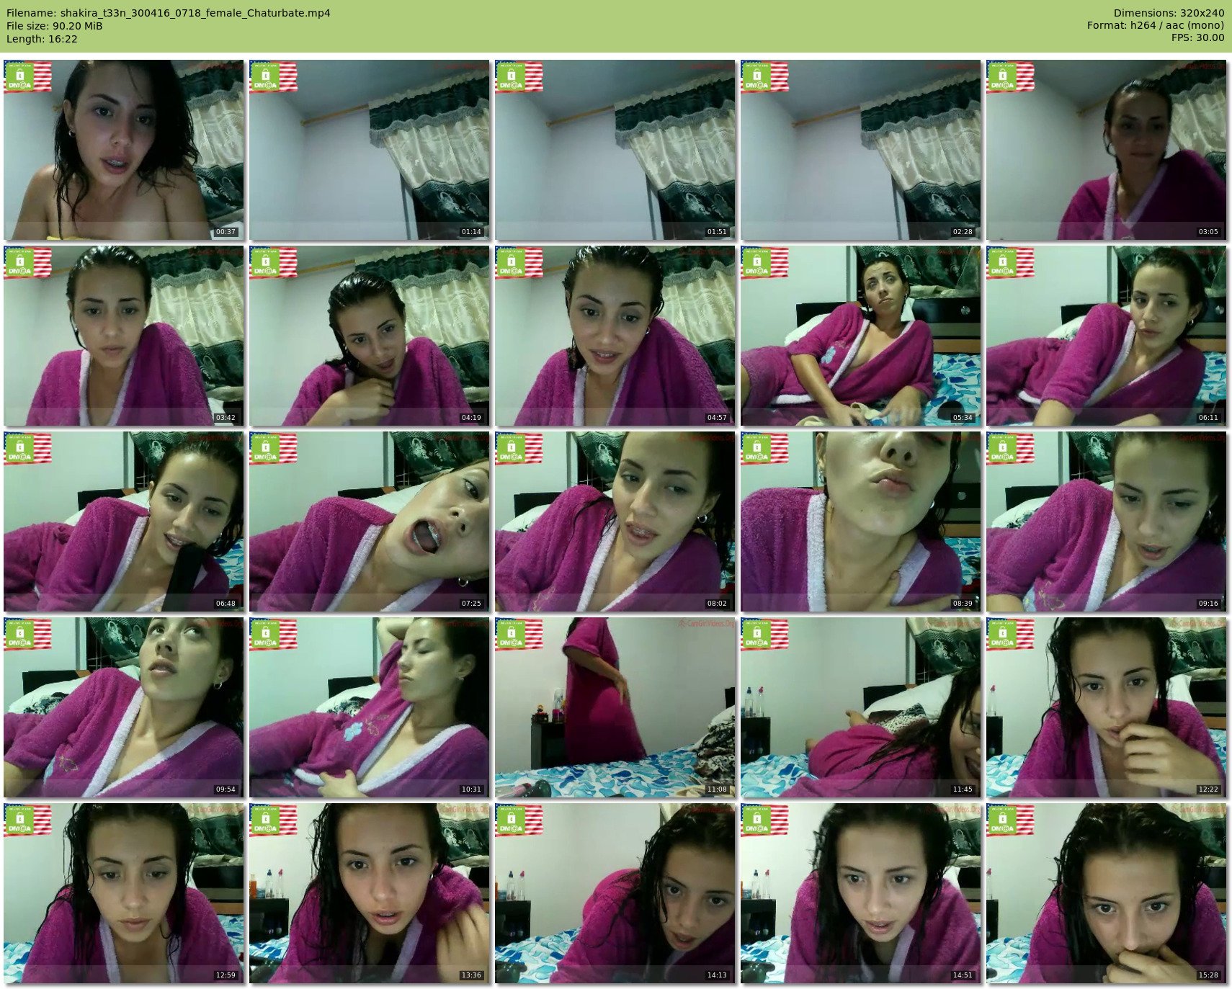Screen dimensions: 1232x989
Task: Click the DMCA badge on the 07:25 thumbnail
Action: tap(273, 449)
